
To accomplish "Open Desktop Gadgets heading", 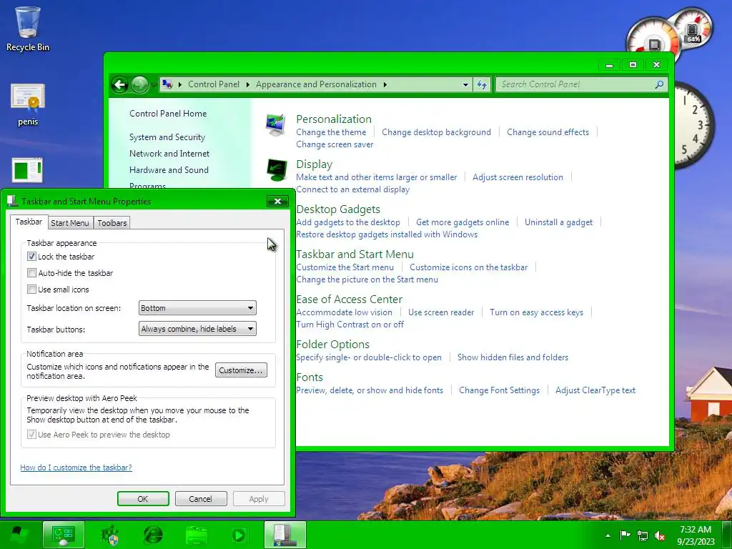I will (x=338, y=209).
